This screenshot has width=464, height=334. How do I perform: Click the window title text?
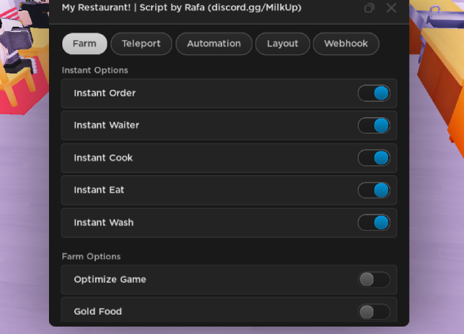click(x=181, y=7)
